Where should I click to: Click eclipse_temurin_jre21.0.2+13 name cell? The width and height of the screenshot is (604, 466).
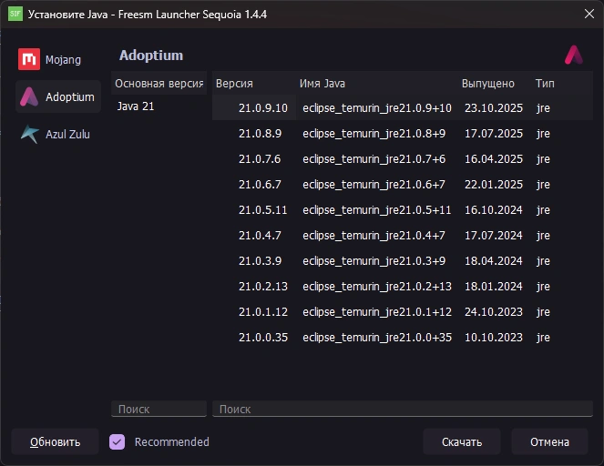pos(377,287)
